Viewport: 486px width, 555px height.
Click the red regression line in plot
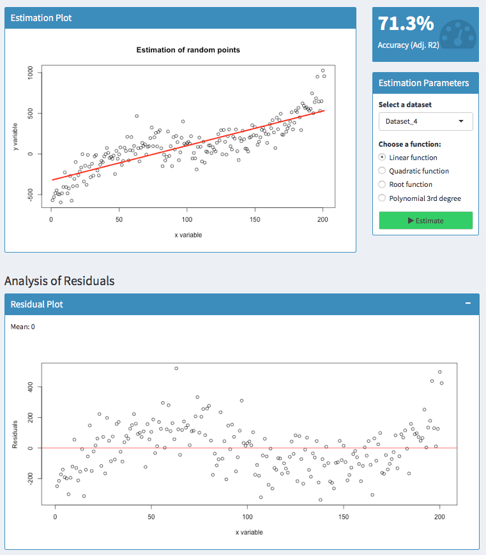coord(188,145)
